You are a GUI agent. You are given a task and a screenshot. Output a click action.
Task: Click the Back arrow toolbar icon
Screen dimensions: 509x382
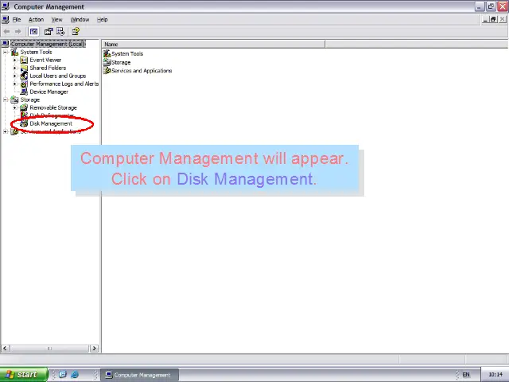click(7, 32)
